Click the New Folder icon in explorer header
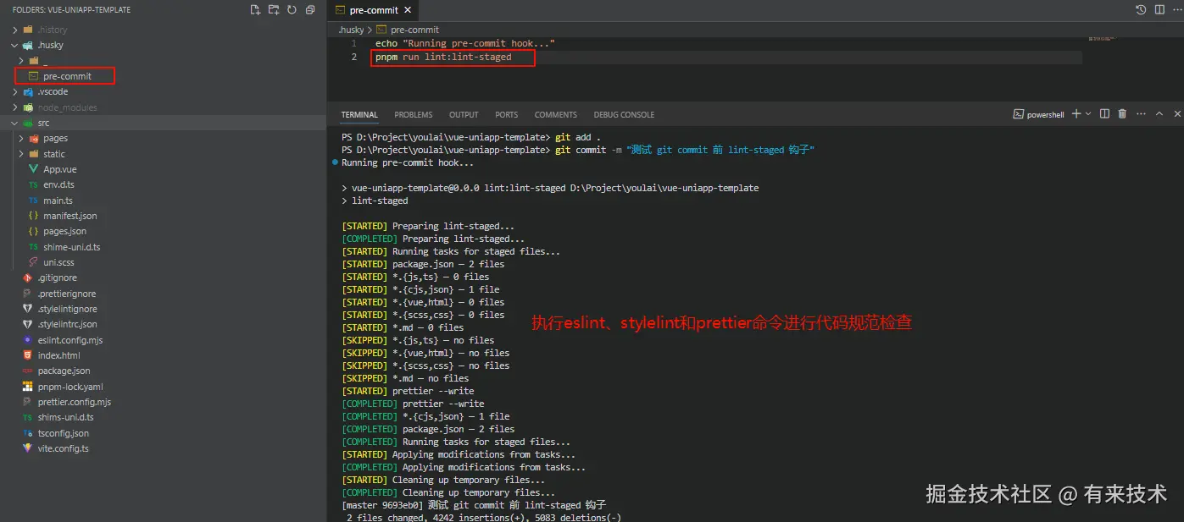Image resolution: width=1184 pixels, height=522 pixels. pos(274,10)
